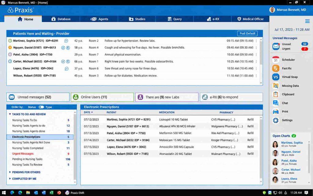Open the Settings gear icon
The image size is (313, 196).
[276, 120]
